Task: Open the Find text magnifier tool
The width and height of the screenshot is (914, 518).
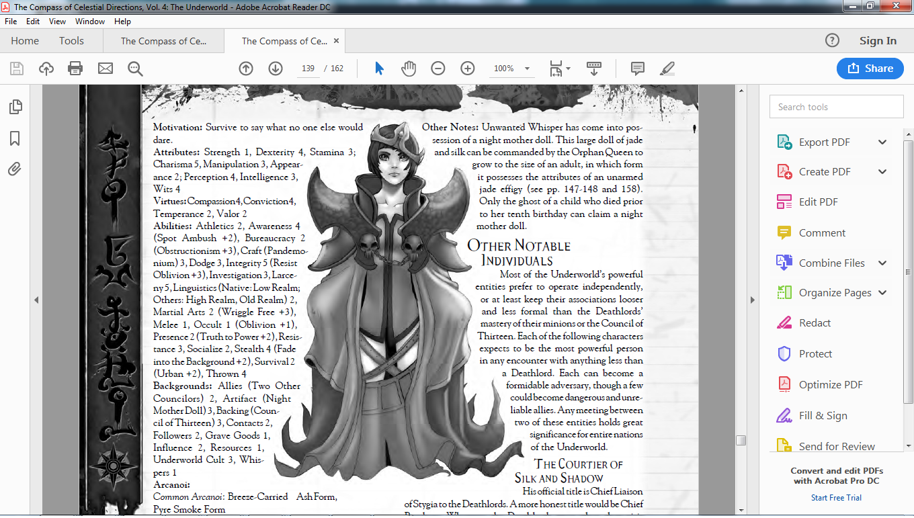Action: tap(135, 69)
